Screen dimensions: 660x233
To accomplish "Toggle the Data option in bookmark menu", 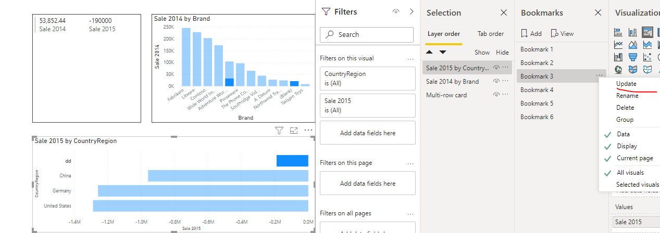I will [624, 134].
